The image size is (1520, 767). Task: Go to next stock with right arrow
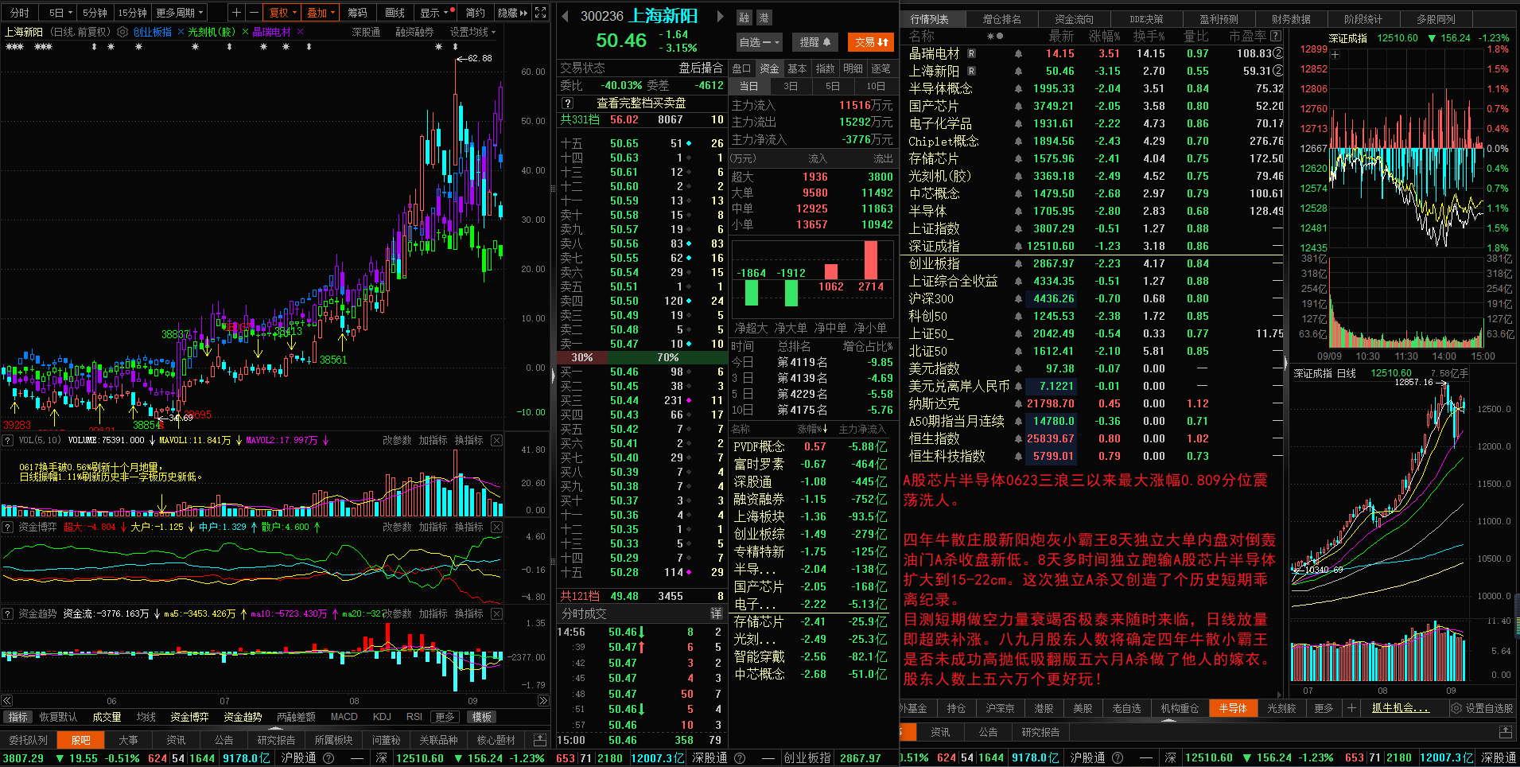click(x=721, y=16)
